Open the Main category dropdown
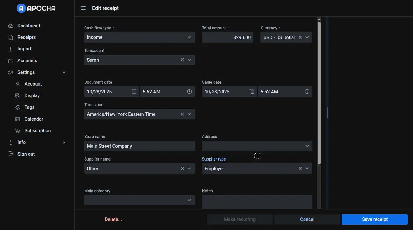 pyautogui.click(x=189, y=200)
